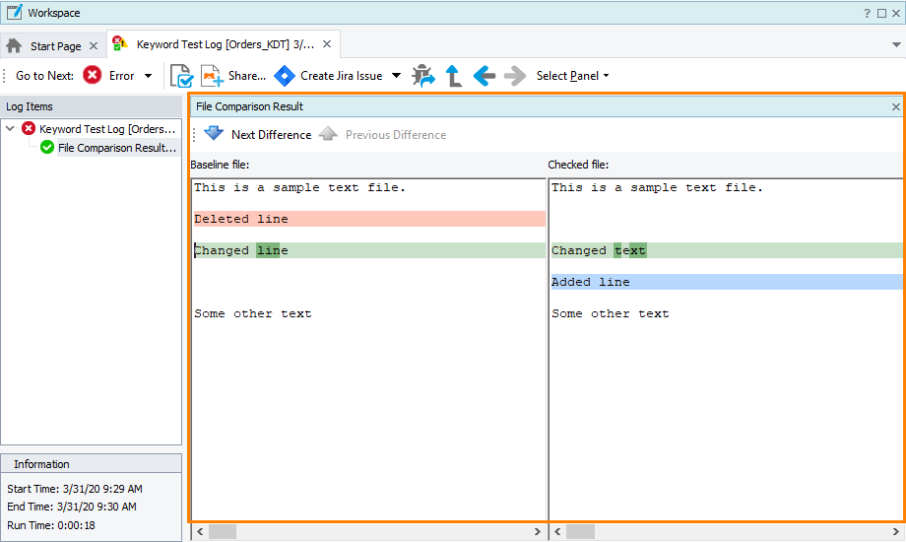Click the Workspace panel icon
The image size is (906, 542).
click(15, 12)
